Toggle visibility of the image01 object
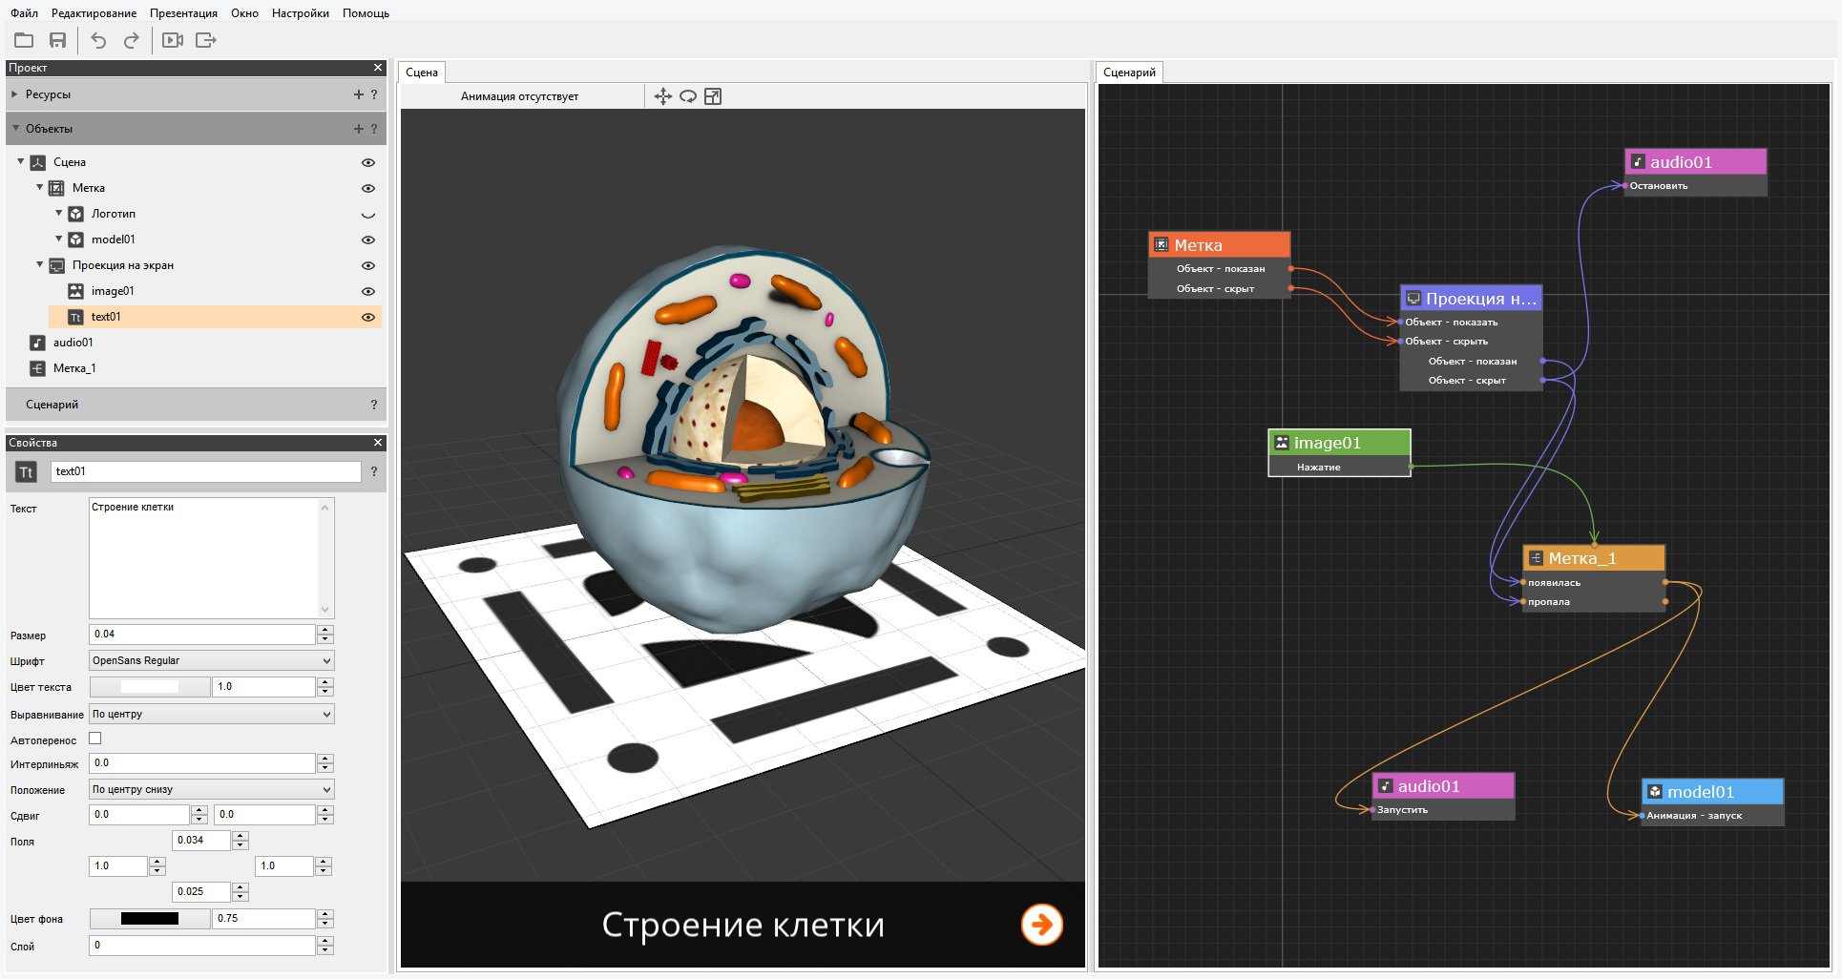The image size is (1842, 979). (368, 291)
